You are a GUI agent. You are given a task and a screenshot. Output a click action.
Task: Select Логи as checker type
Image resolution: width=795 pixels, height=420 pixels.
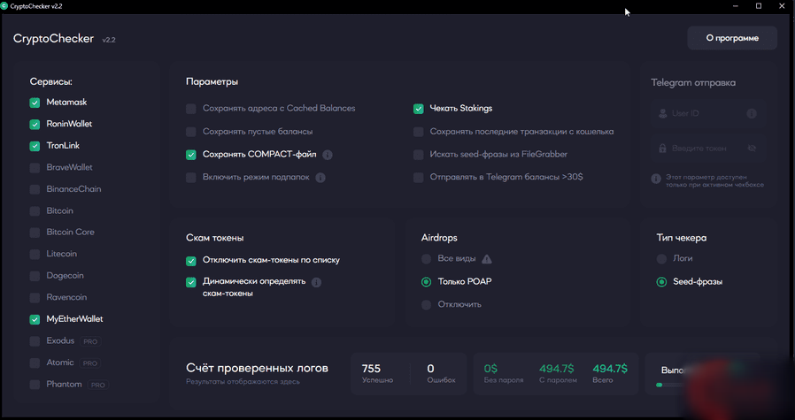point(661,259)
